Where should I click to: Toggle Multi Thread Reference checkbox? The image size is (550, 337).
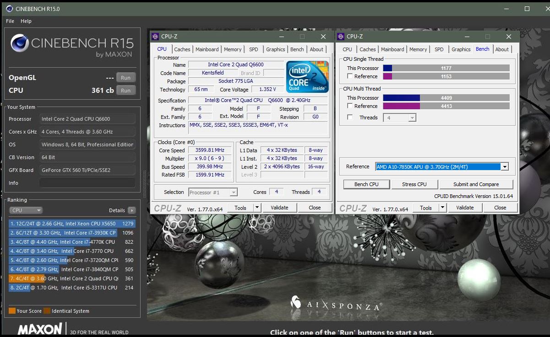pos(350,106)
